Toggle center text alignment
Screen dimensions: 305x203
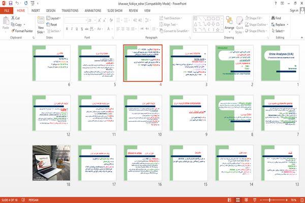(123, 29)
